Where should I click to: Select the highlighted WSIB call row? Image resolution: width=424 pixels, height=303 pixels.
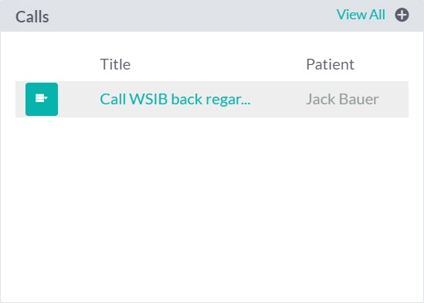[x=212, y=99]
